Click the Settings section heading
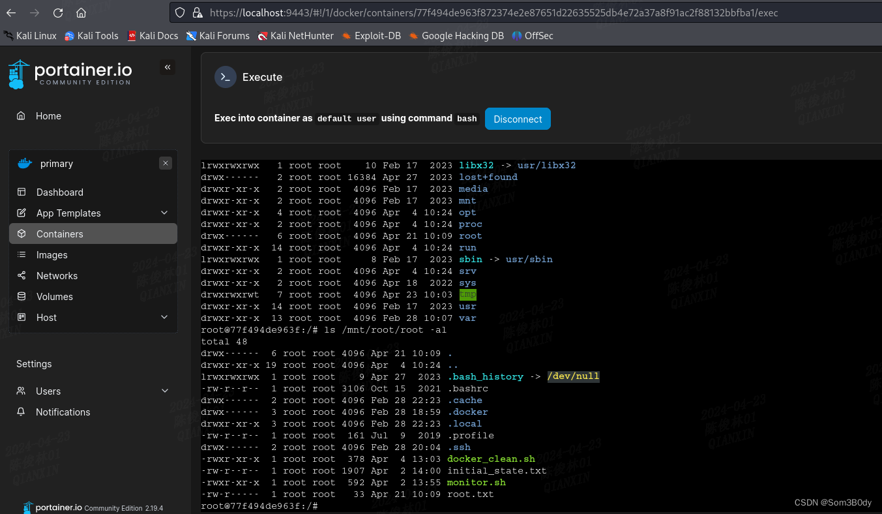This screenshot has width=882, height=514. pyautogui.click(x=34, y=364)
